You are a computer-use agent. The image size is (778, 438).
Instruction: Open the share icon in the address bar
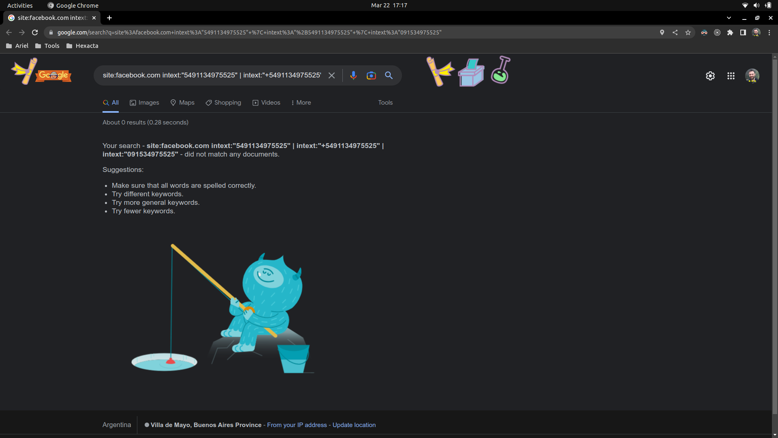[x=675, y=32]
